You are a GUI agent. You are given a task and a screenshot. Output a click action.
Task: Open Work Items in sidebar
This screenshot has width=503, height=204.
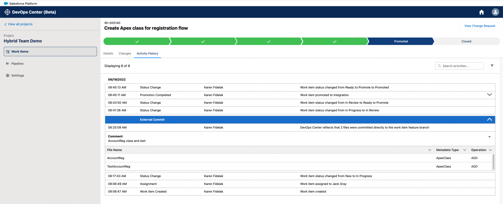click(50, 52)
